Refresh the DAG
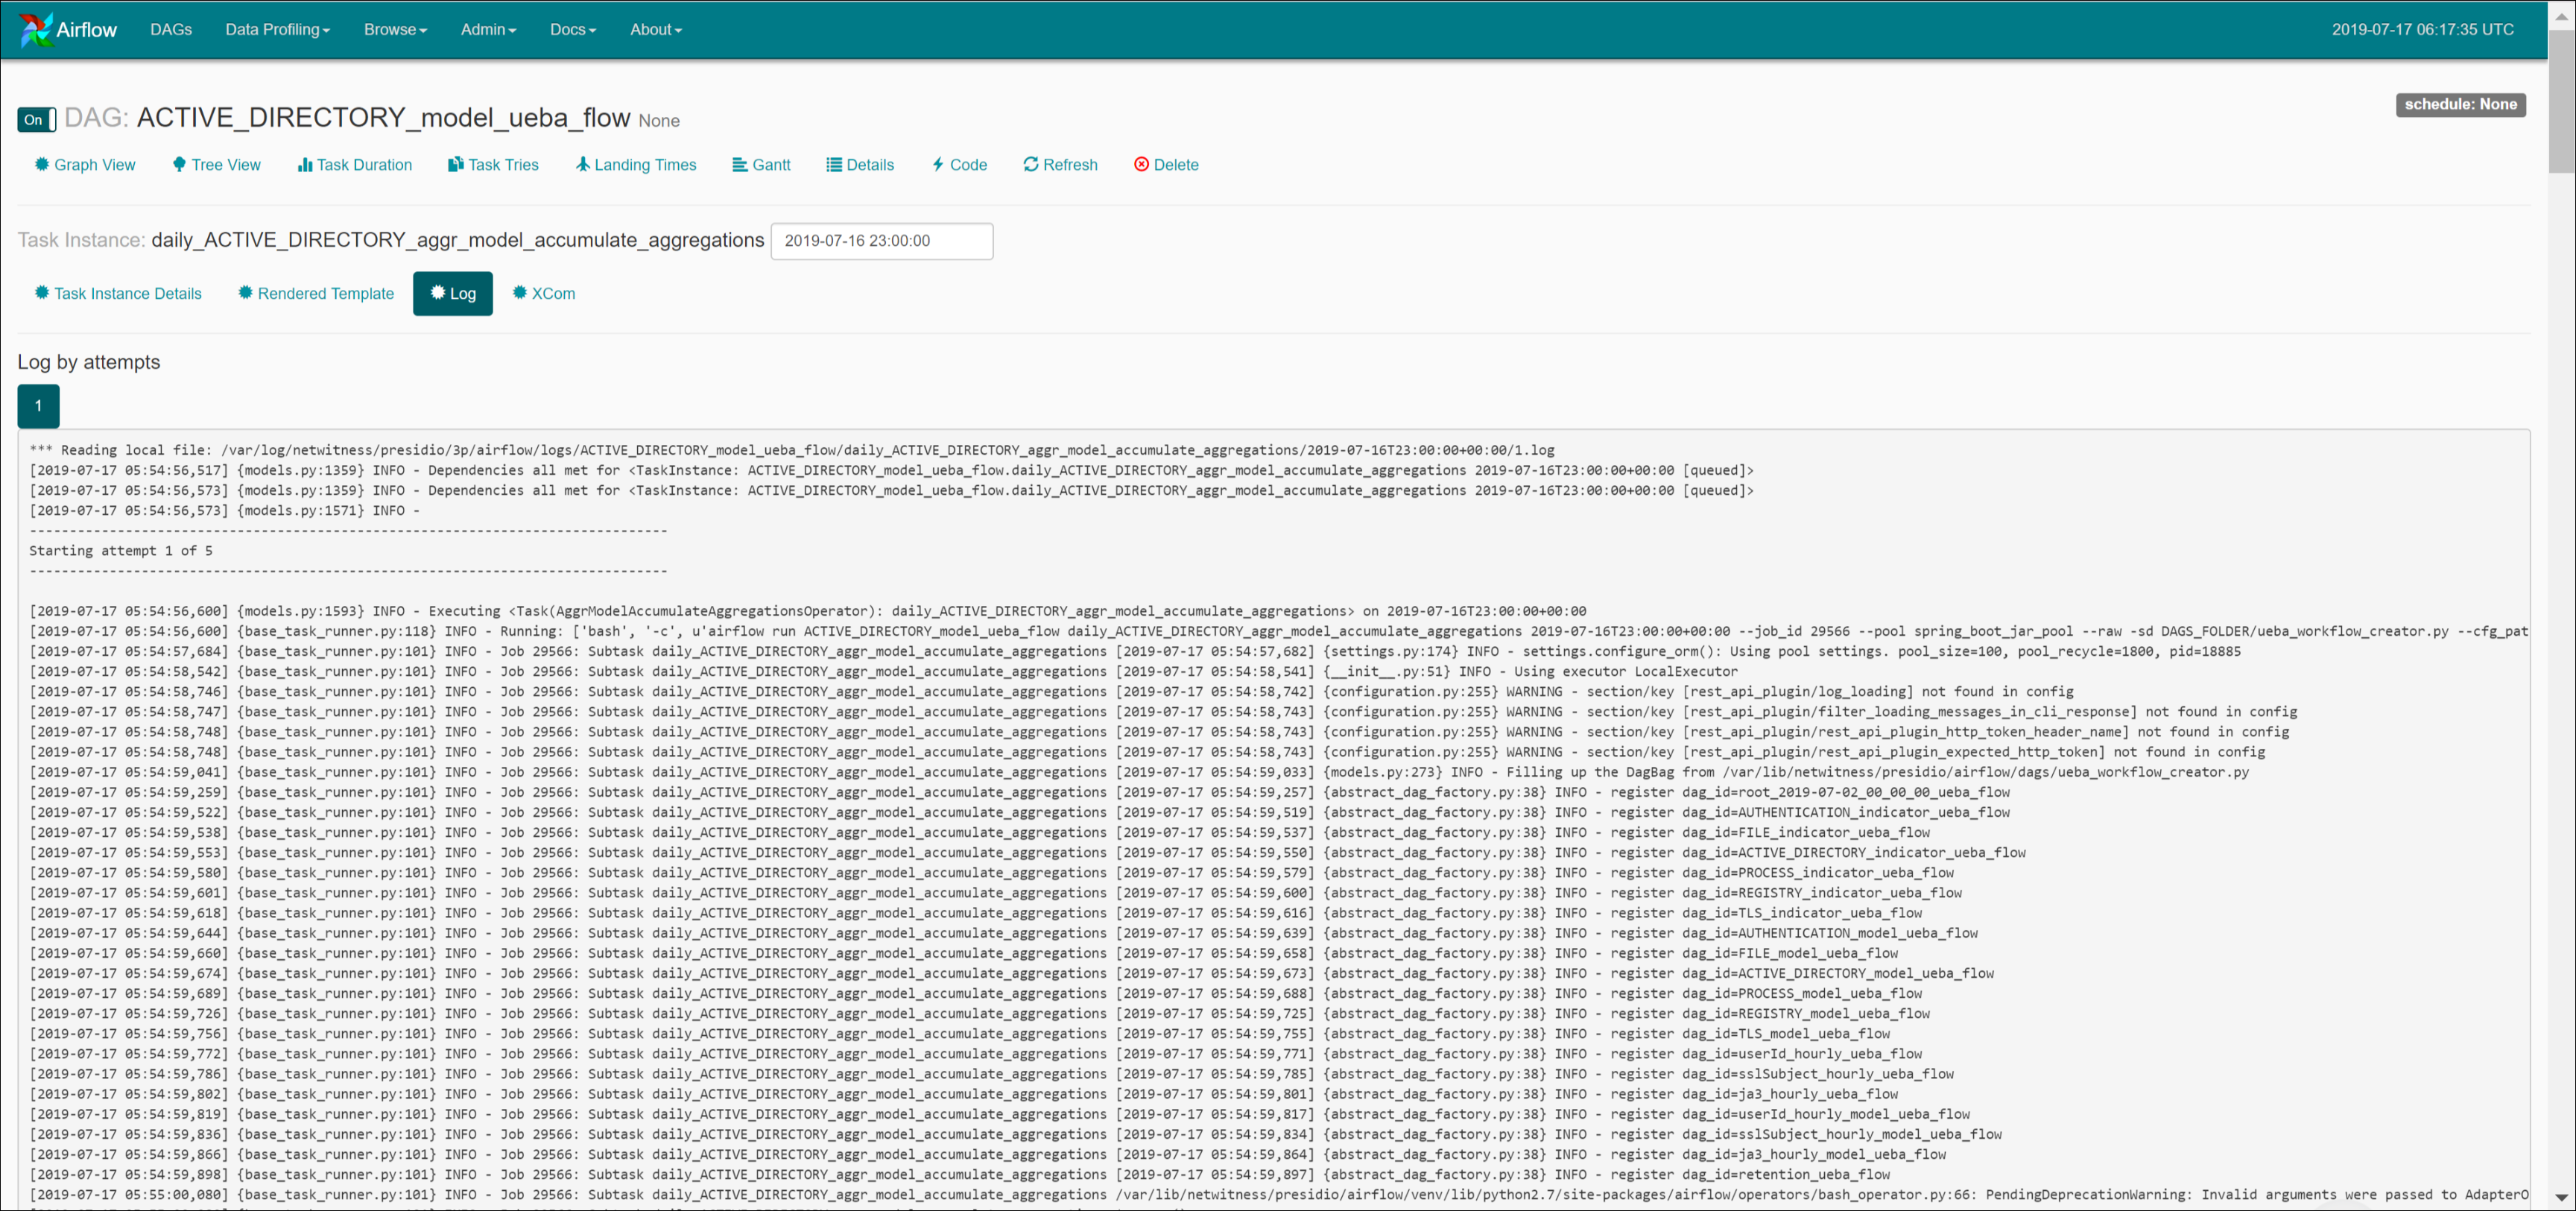The width and height of the screenshot is (2576, 1211). [x=1060, y=165]
